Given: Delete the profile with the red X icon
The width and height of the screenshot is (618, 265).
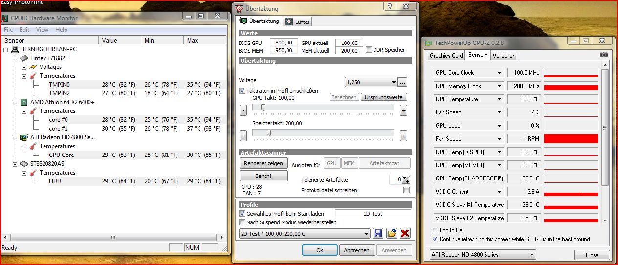Looking at the screenshot, I should 405,233.
